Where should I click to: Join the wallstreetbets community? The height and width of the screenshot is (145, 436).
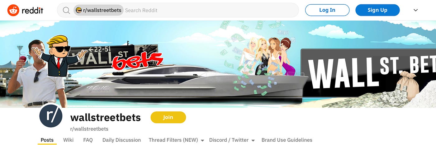point(168,117)
